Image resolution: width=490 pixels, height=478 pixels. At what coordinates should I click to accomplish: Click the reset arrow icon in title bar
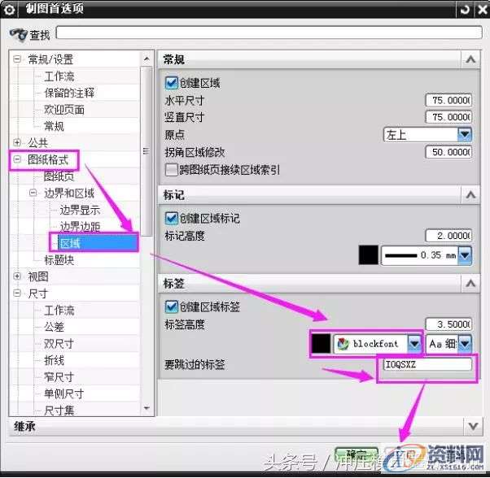tap(465, 10)
